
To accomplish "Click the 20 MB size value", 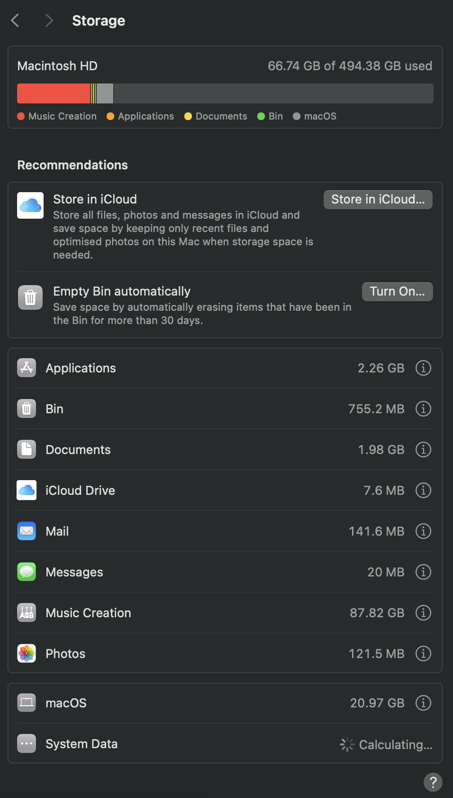I will (x=386, y=572).
